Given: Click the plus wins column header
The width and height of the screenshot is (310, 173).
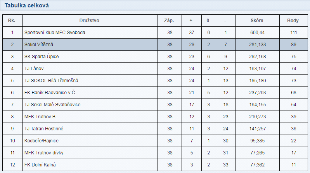Looking at the screenshot, I should 191,21.
